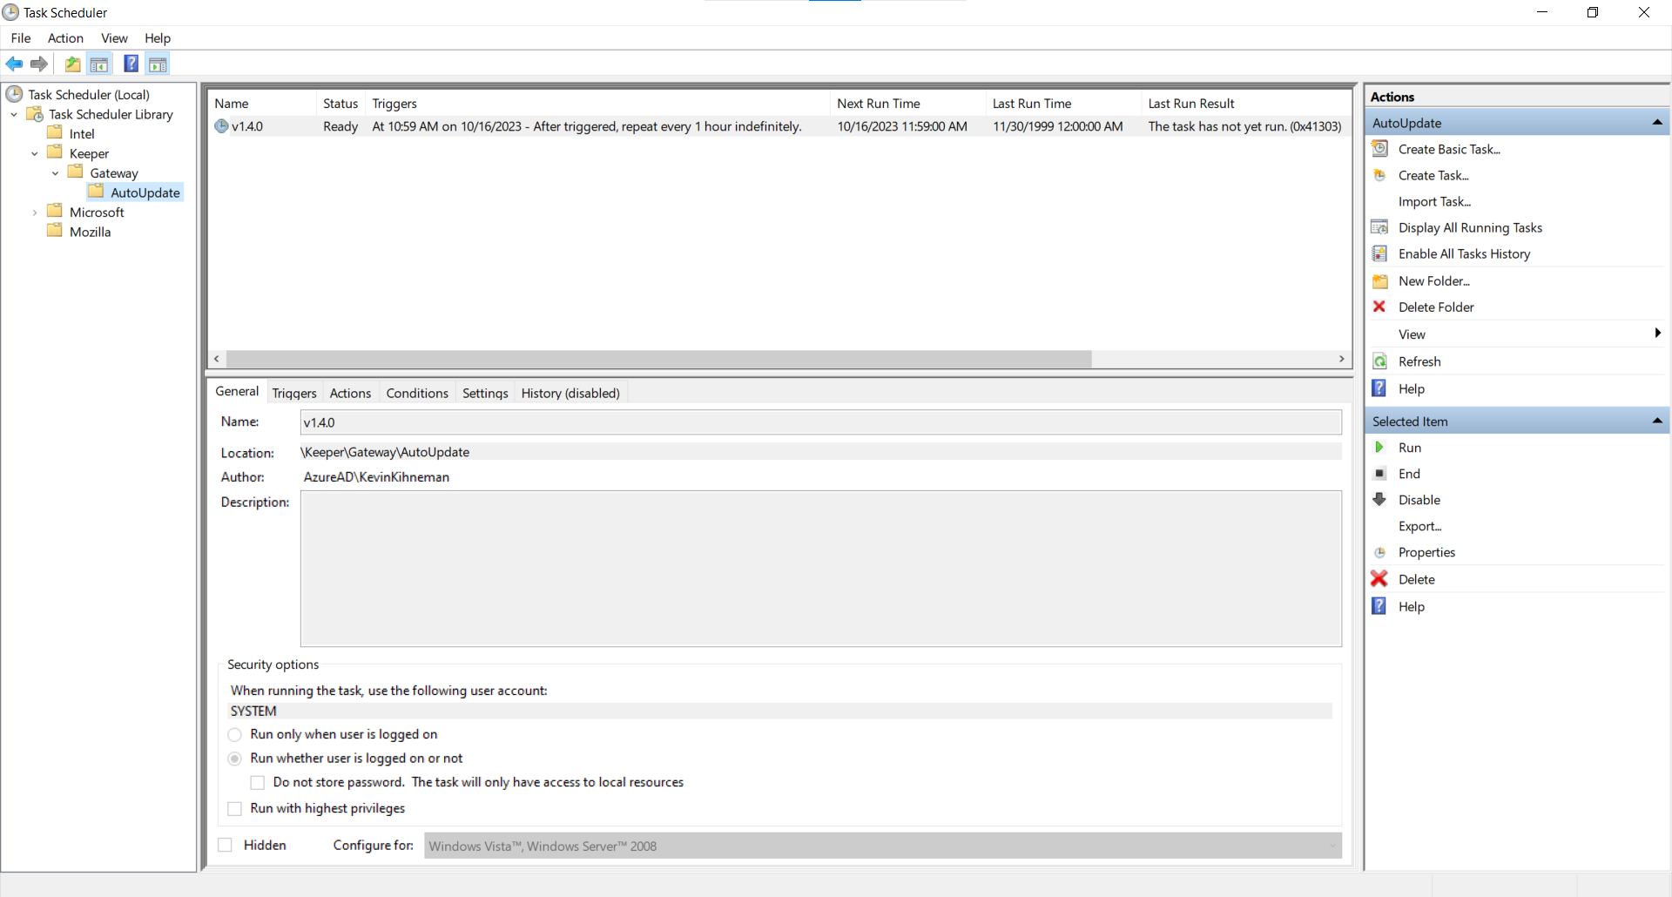Click Create Basic Task link
Screen dimensions: 1672x897
[1448, 149]
